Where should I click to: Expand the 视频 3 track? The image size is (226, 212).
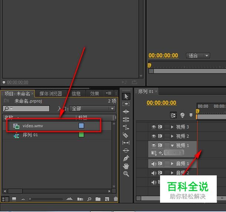(x=172, y=127)
